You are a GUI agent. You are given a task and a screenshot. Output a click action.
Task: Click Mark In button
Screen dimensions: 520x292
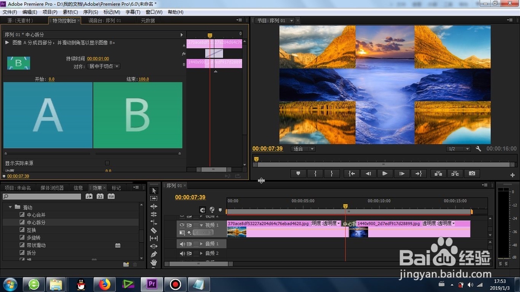[x=315, y=174]
